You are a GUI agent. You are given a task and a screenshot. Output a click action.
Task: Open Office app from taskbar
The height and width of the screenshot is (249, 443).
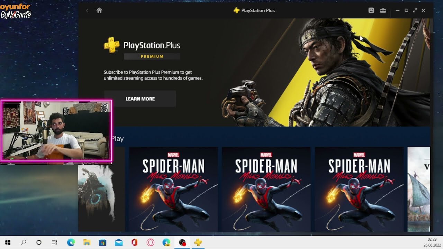point(134,243)
